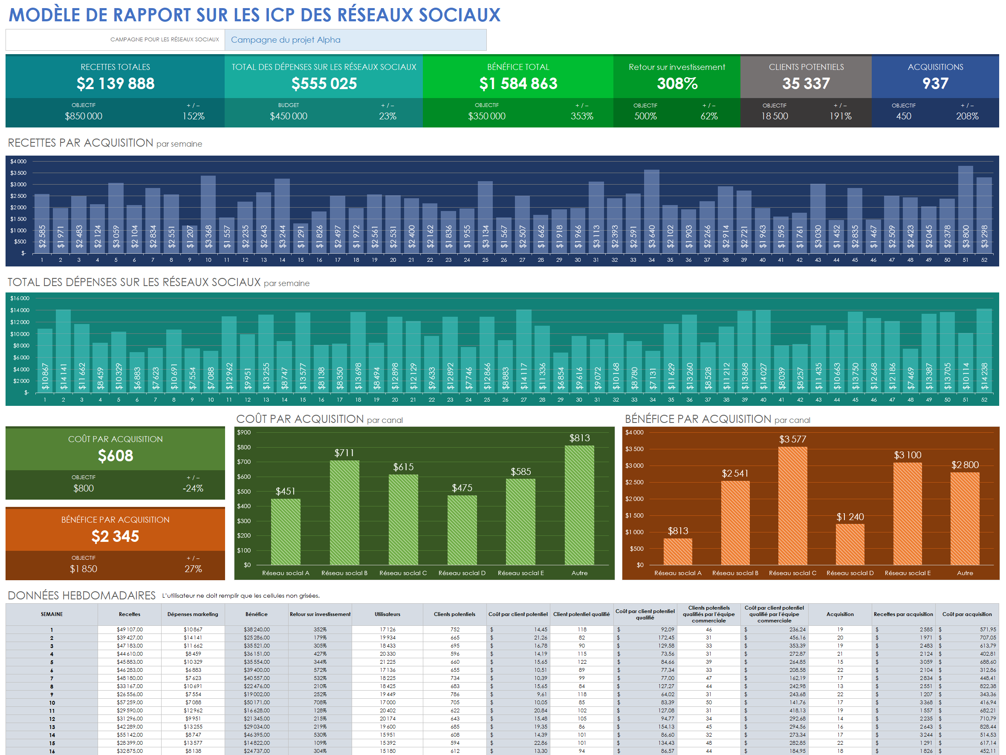
Task: Select the report title heading
Action: pyautogui.click(x=254, y=14)
